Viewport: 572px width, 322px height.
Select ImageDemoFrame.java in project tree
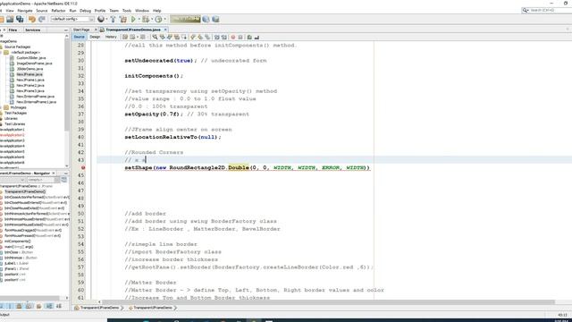click(x=34, y=64)
